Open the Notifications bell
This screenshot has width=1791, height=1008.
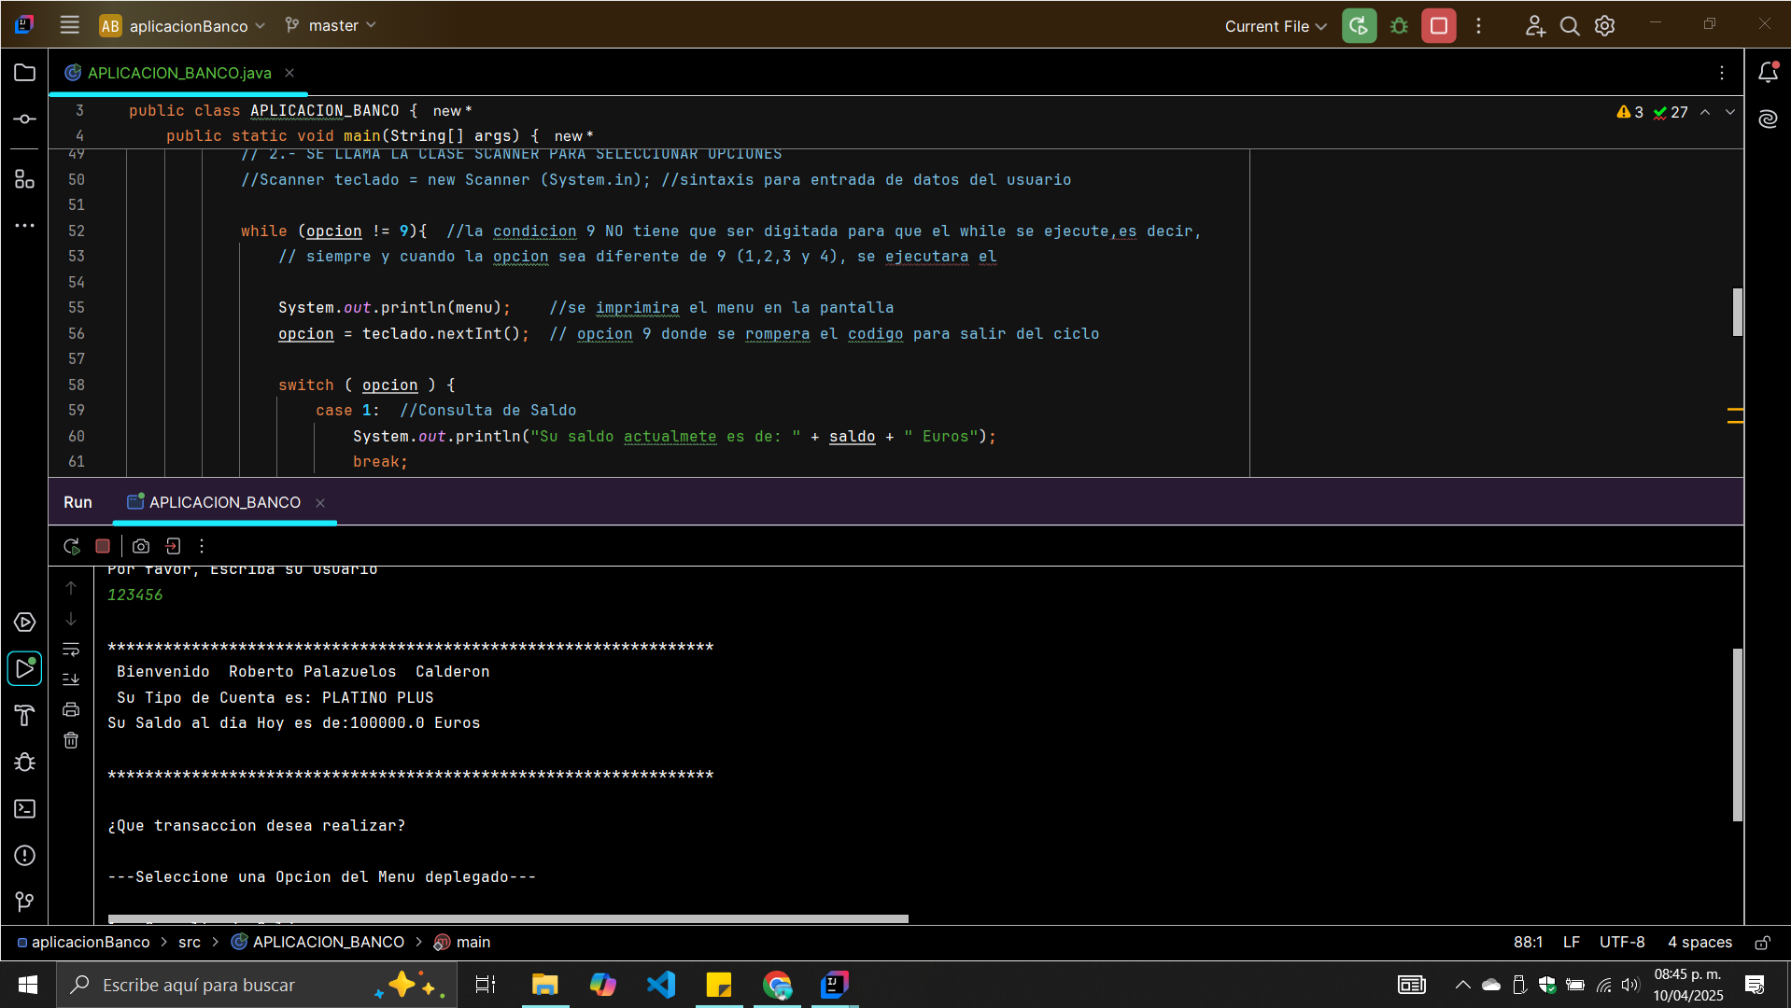coord(1768,72)
